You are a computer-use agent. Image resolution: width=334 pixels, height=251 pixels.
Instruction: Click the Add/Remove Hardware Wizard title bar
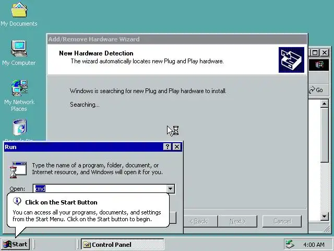point(177,39)
